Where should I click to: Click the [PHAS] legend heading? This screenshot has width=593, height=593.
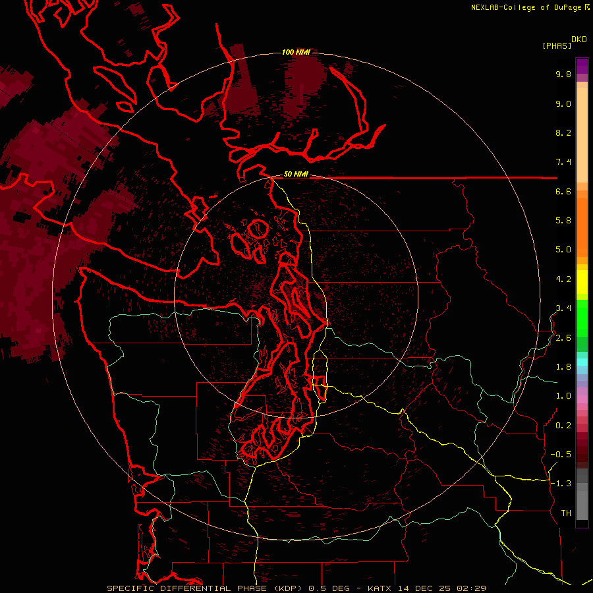(x=557, y=45)
